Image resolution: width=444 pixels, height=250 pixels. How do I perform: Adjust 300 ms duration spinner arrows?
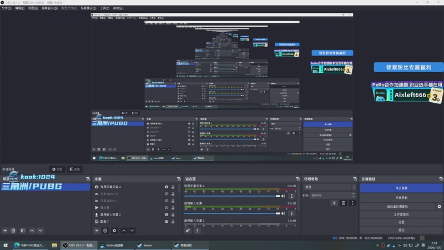pos(354,196)
